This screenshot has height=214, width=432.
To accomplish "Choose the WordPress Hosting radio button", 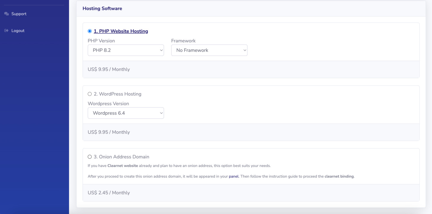I will pos(90,94).
